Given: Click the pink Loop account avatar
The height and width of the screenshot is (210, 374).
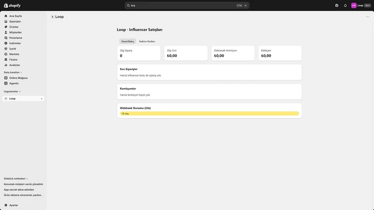Looking at the screenshot, I should [x=354, y=6].
